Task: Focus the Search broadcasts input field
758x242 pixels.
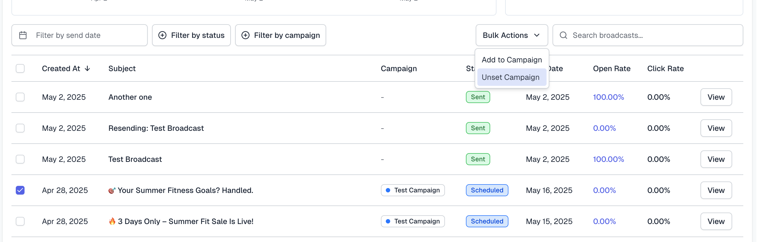Action: [x=653, y=35]
